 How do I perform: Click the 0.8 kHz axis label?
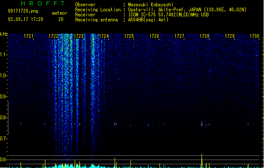coord(3,118)
